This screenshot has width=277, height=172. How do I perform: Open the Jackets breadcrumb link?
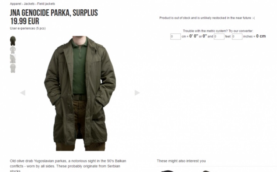click(x=29, y=4)
